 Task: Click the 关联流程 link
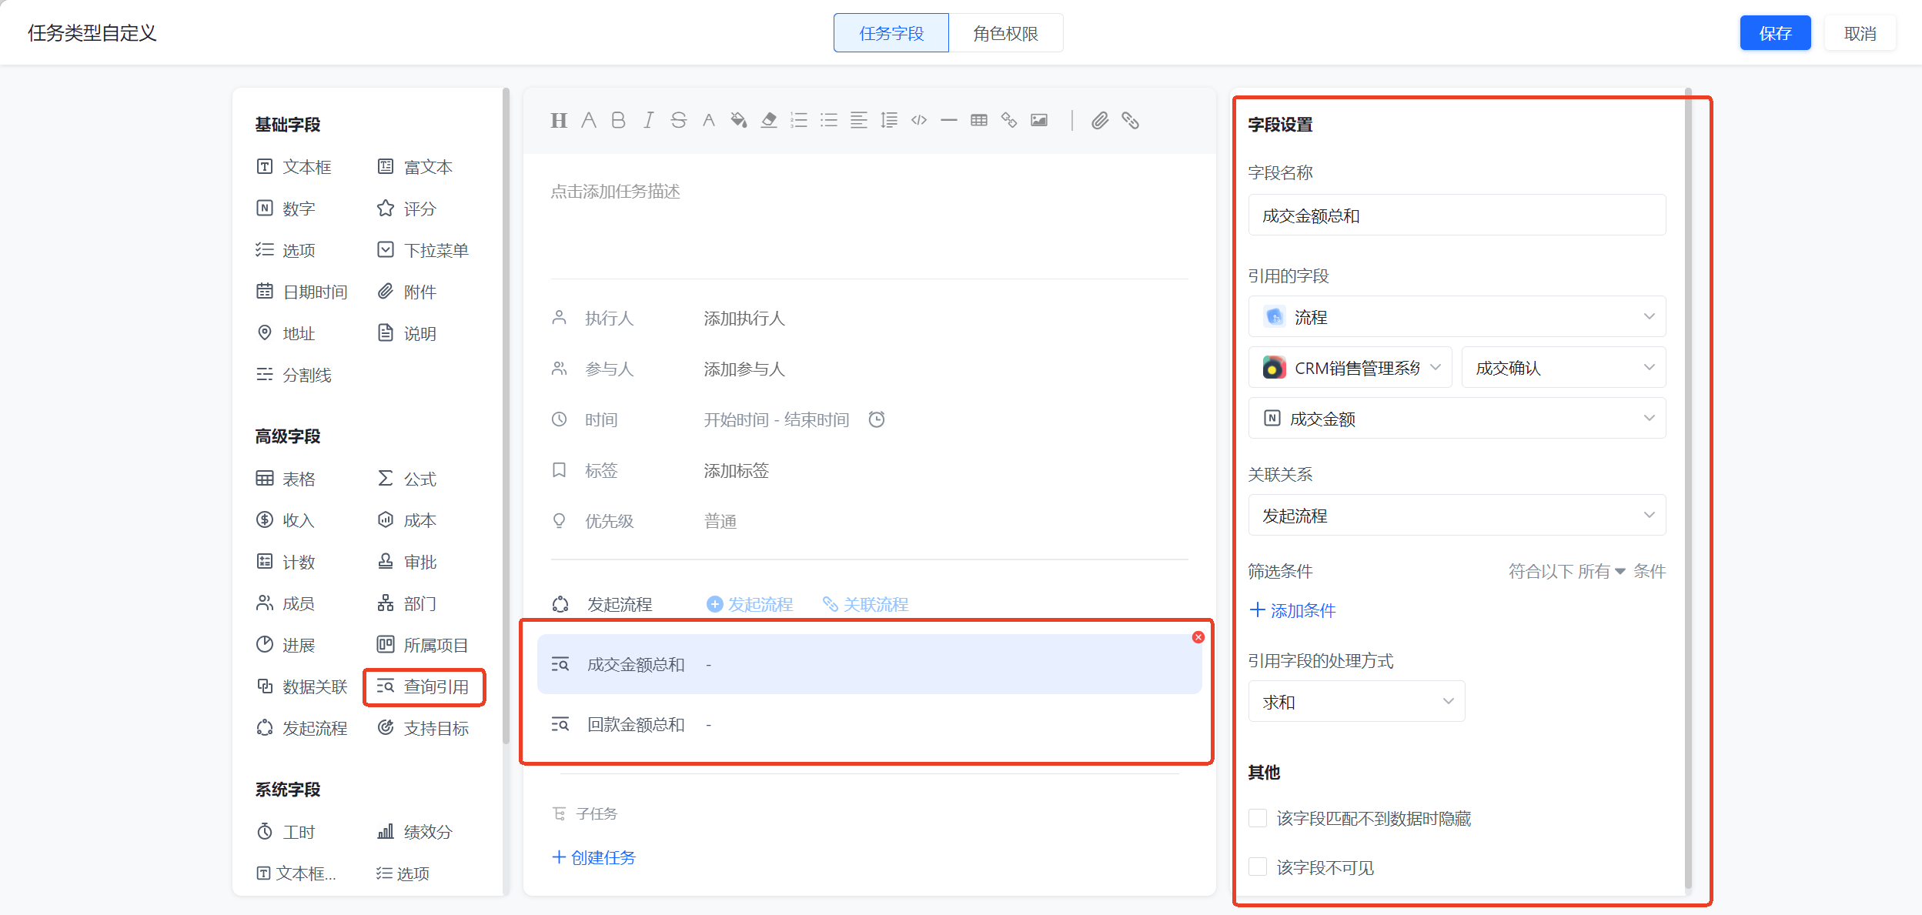[865, 604]
